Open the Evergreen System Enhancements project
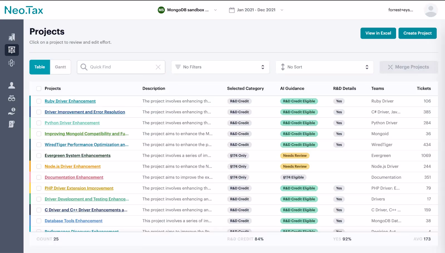The image size is (445, 253). tap(78, 156)
